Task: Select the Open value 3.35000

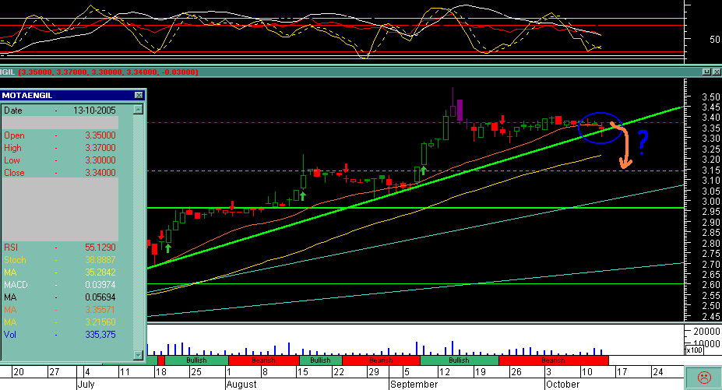Action: click(100, 135)
